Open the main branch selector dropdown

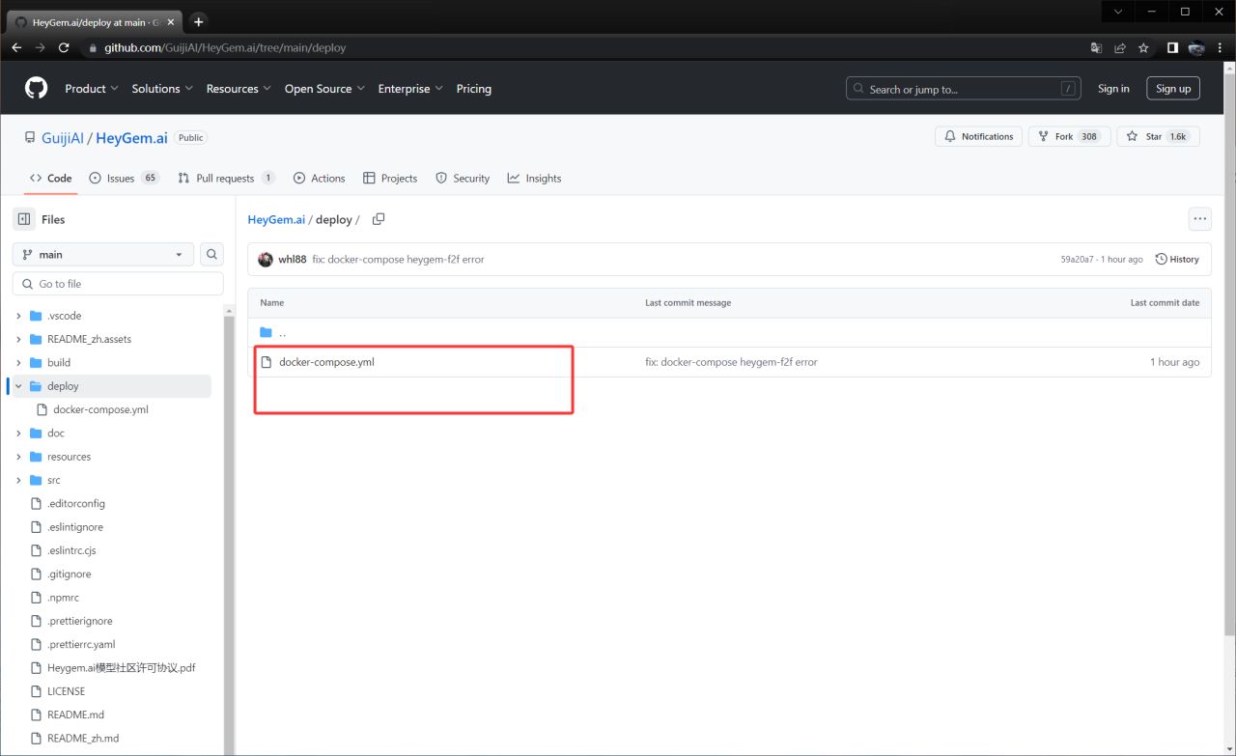click(x=103, y=254)
